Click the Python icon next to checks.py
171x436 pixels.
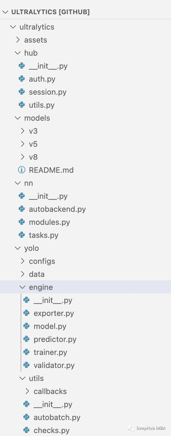point(26,430)
